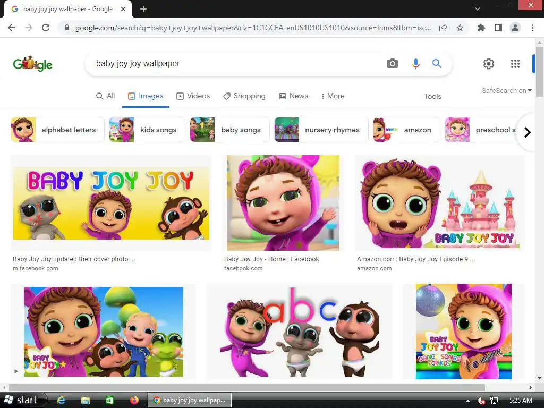The width and height of the screenshot is (544, 408).
Task: Show more suggestion chips with arrow
Action: 528,132
